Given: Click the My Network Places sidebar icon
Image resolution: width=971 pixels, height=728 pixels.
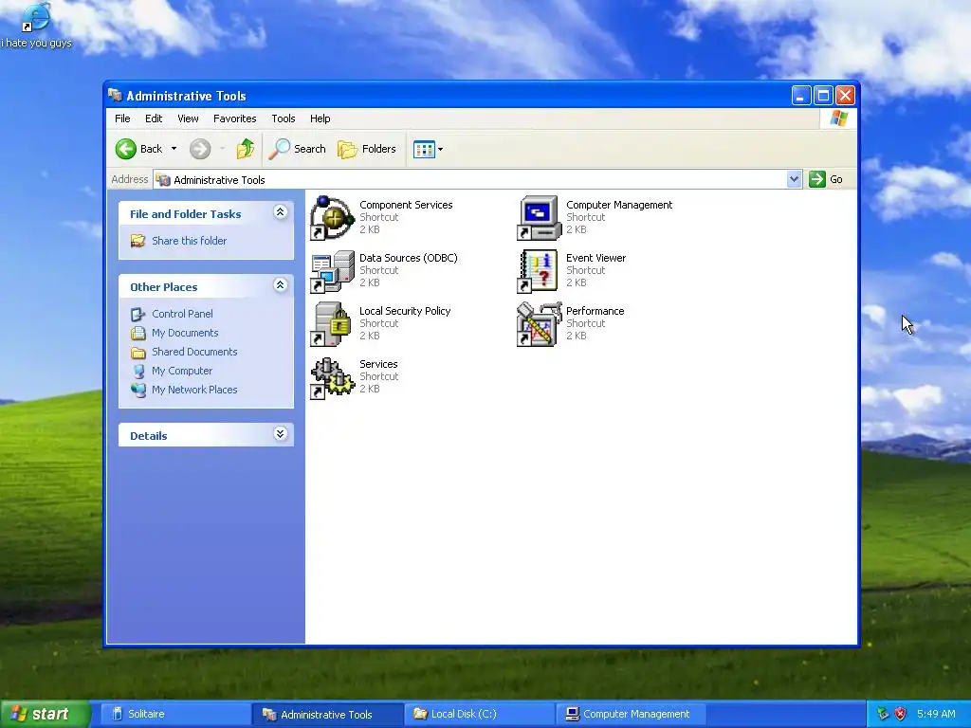Looking at the screenshot, I should point(138,390).
